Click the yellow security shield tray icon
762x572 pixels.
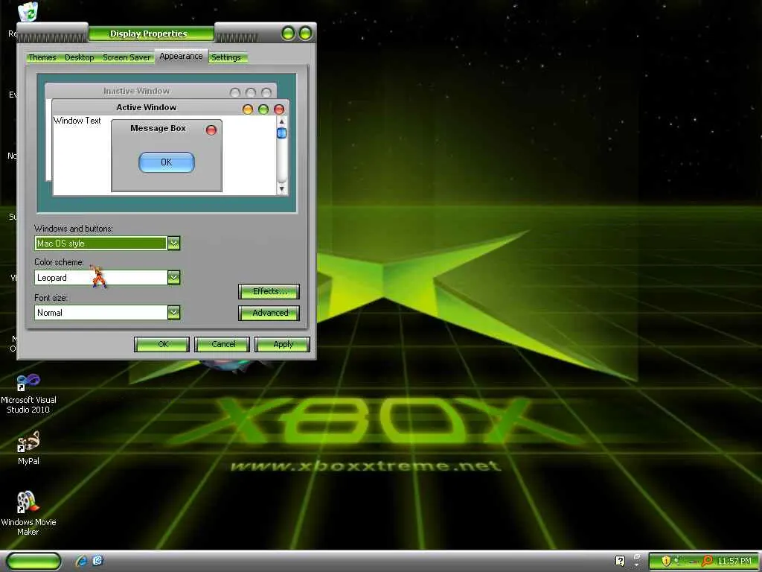point(666,561)
